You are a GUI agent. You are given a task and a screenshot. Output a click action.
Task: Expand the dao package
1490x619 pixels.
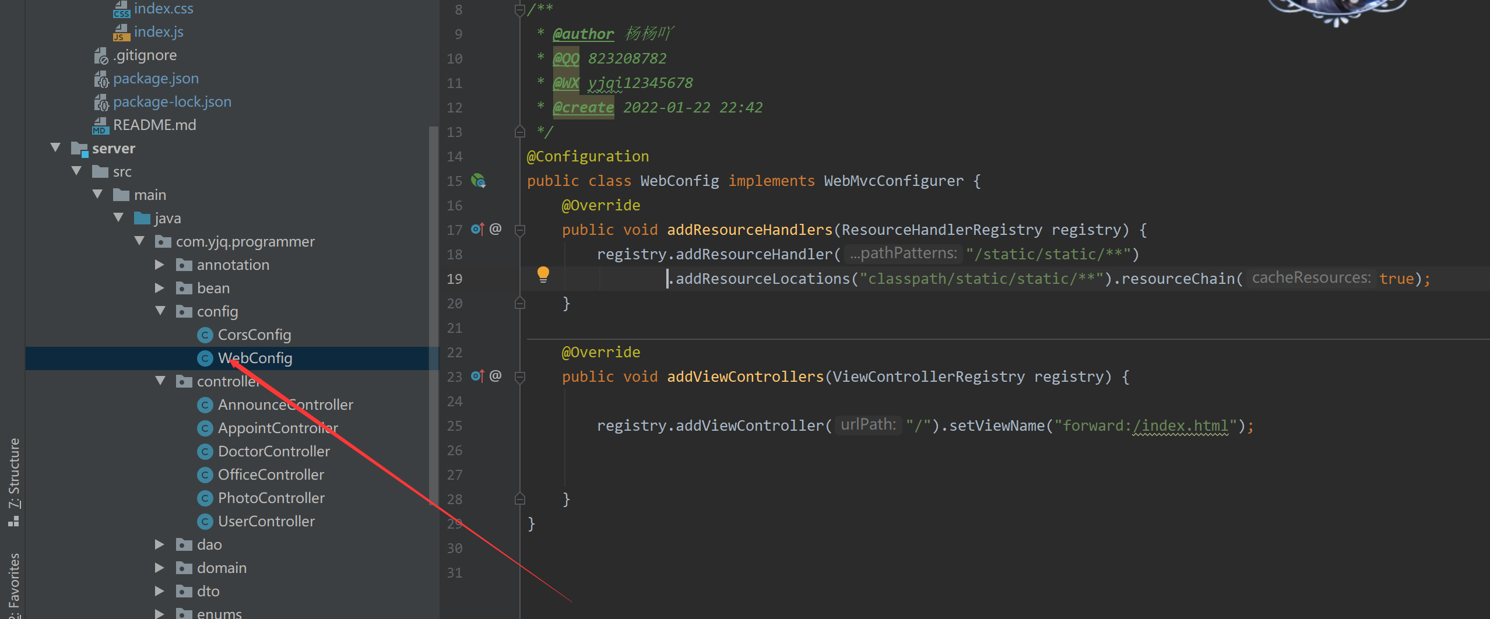point(160,544)
